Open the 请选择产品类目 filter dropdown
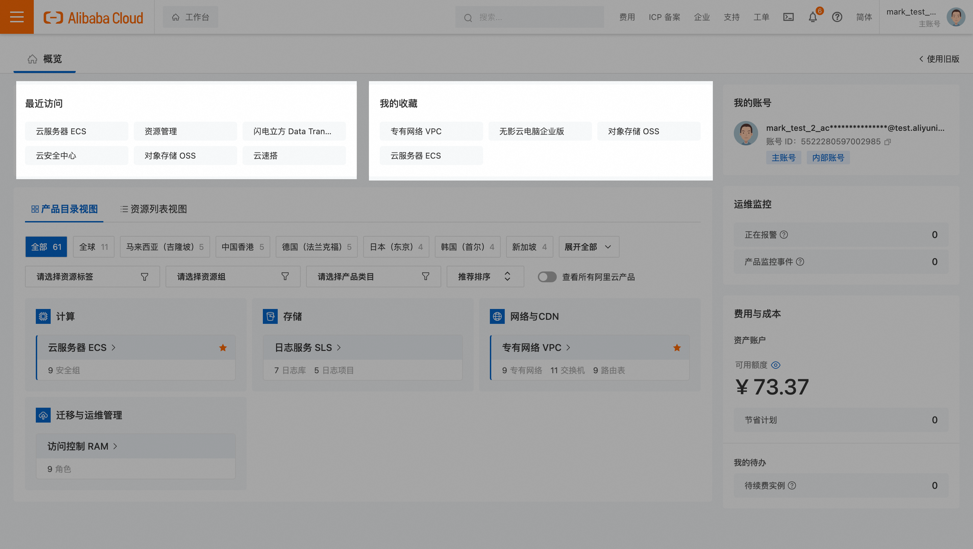This screenshot has height=549, width=973. [x=374, y=277]
